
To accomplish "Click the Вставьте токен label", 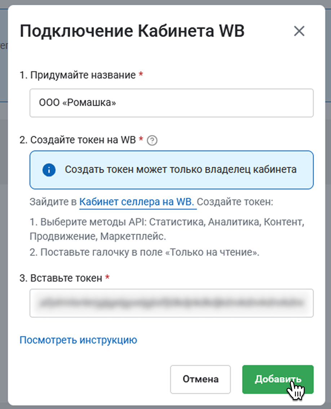I will [x=61, y=278].
